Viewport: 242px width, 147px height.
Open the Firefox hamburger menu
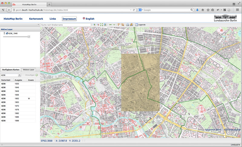coord(237,10)
